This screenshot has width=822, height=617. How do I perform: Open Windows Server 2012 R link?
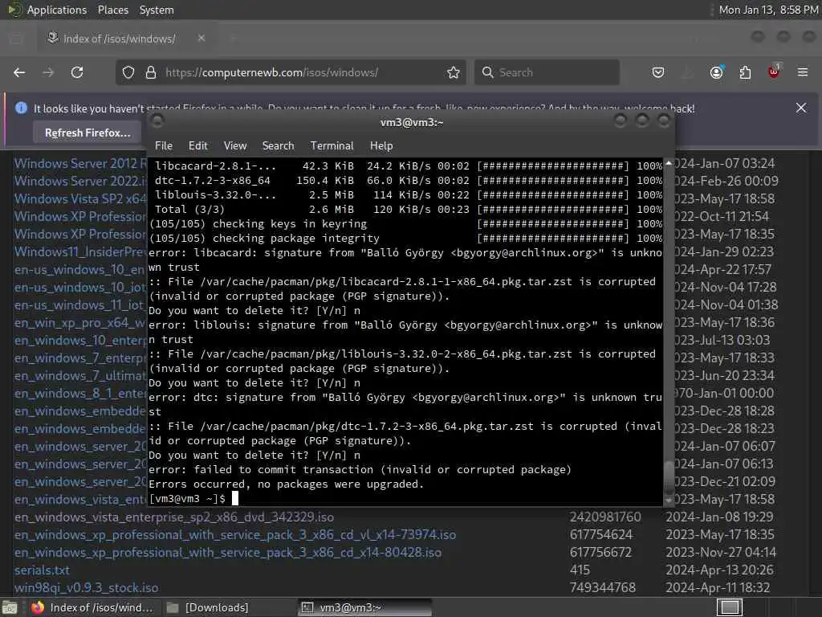(x=80, y=164)
